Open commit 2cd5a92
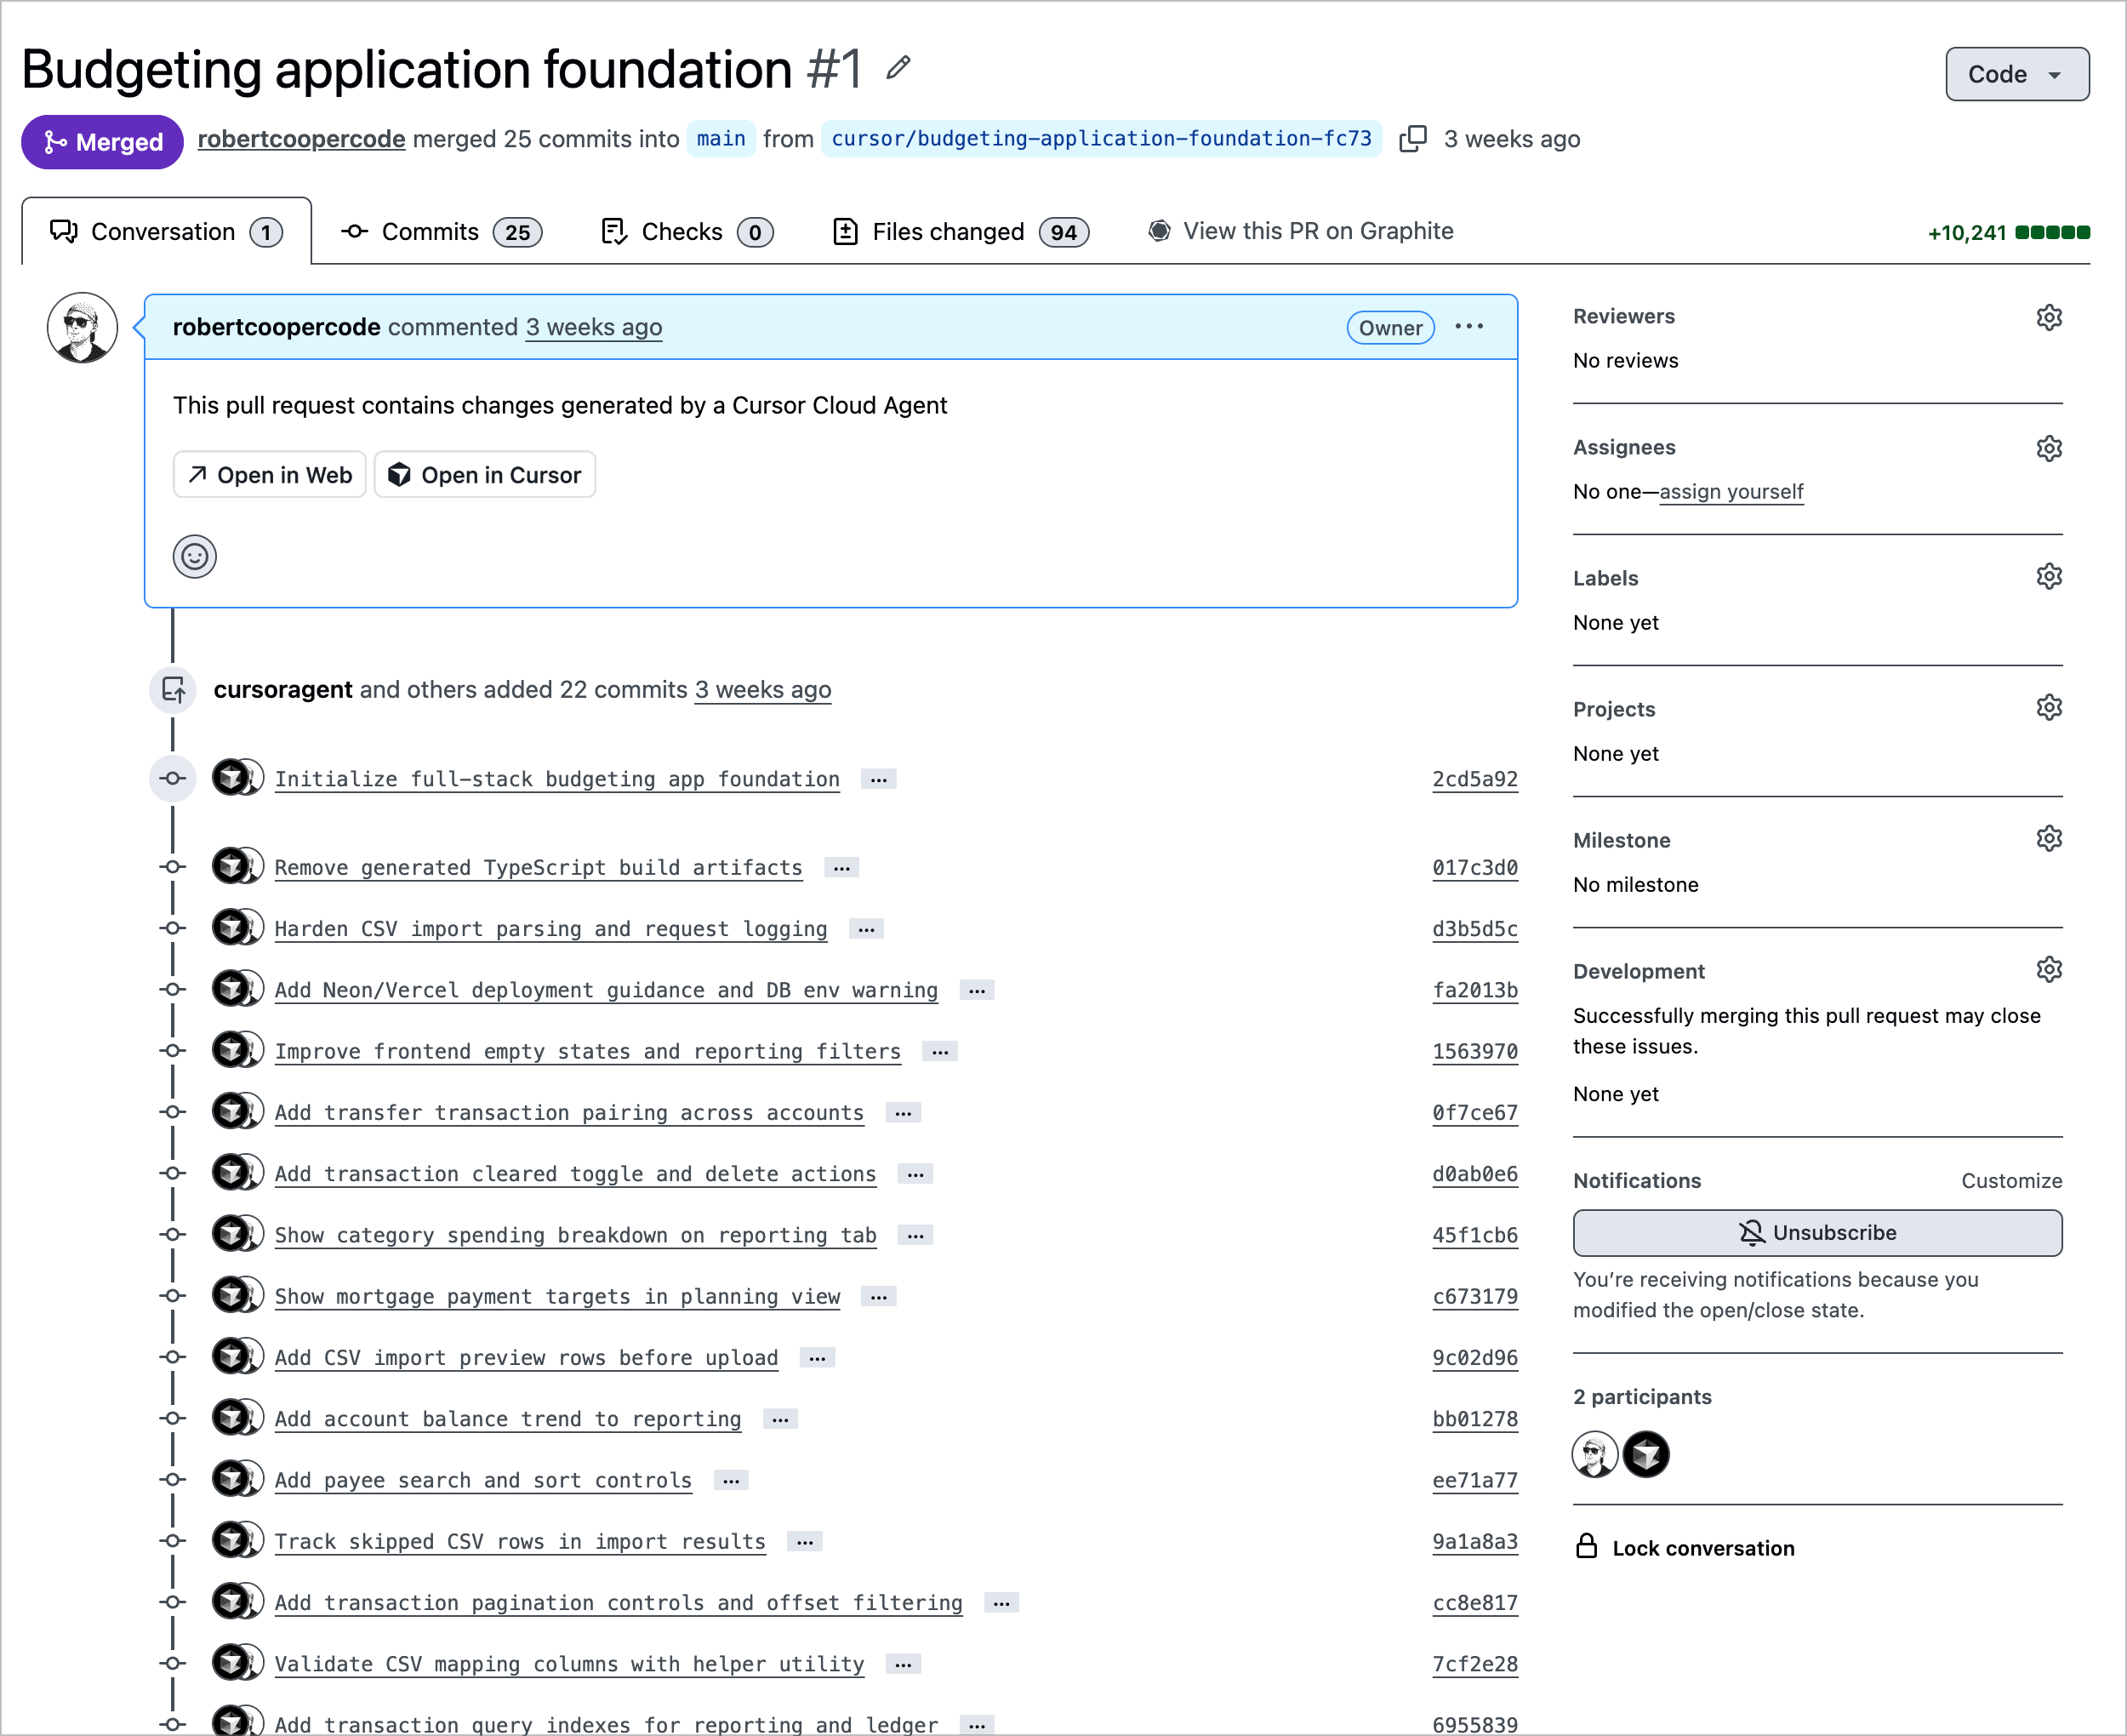Viewport: 2127px width, 1736px height. click(x=1475, y=779)
